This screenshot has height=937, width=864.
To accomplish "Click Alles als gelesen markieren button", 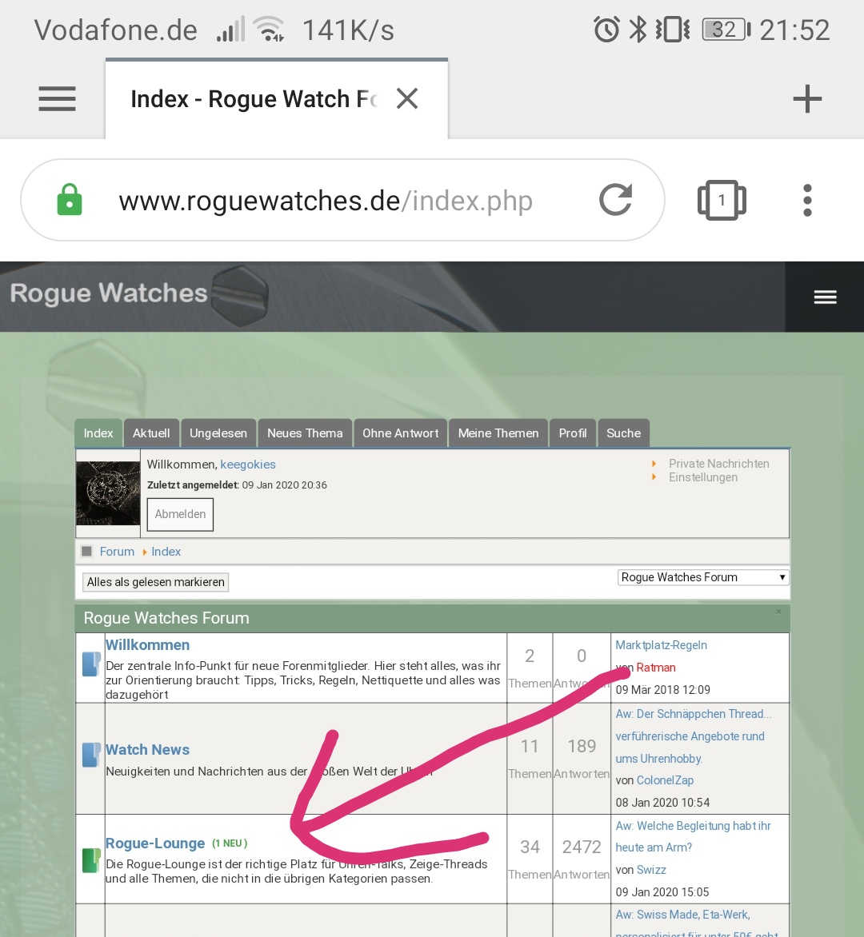I will pos(156,582).
